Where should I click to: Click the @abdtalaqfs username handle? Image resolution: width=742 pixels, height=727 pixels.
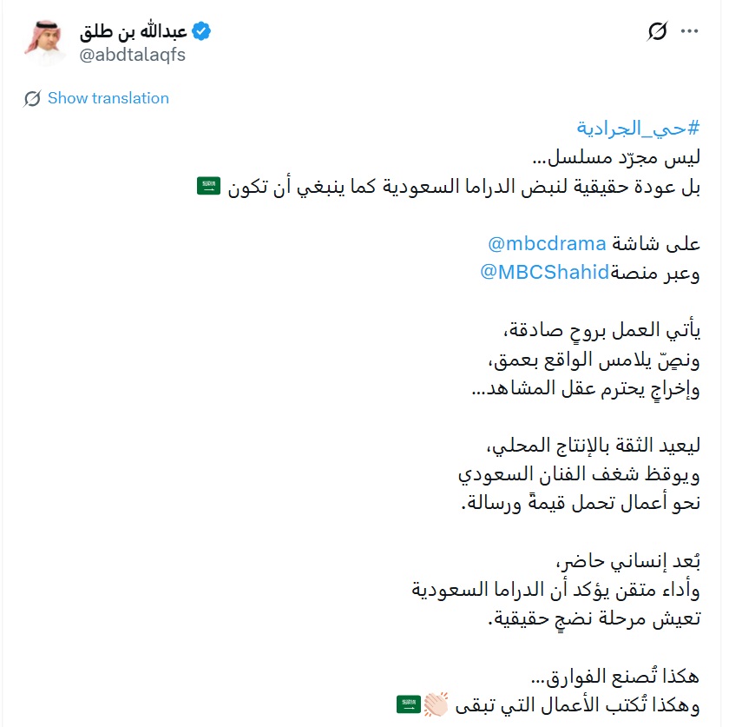click(x=132, y=54)
